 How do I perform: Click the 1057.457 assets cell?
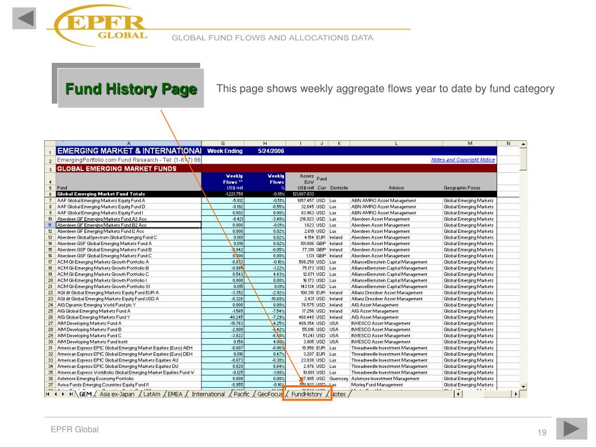300,200
